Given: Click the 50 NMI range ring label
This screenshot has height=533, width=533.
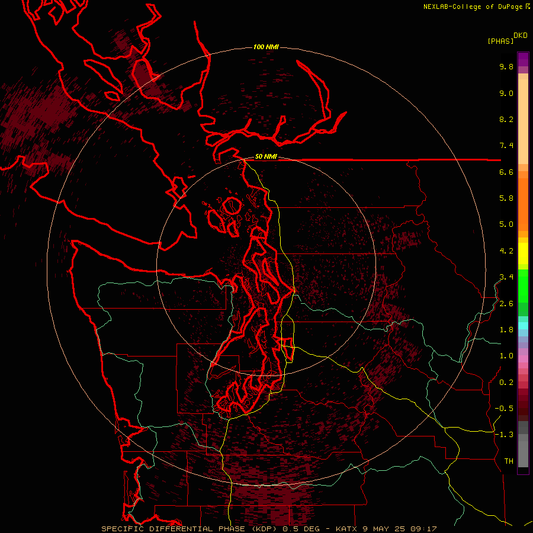Looking at the screenshot, I should pos(266,156).
